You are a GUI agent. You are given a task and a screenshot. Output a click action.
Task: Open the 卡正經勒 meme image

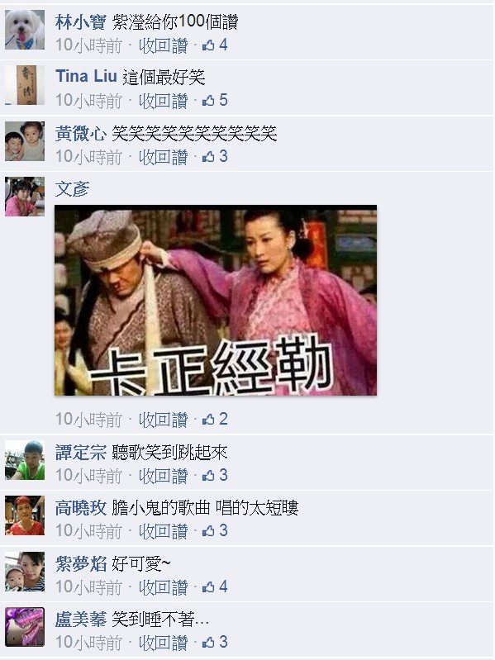click(216, 300)
